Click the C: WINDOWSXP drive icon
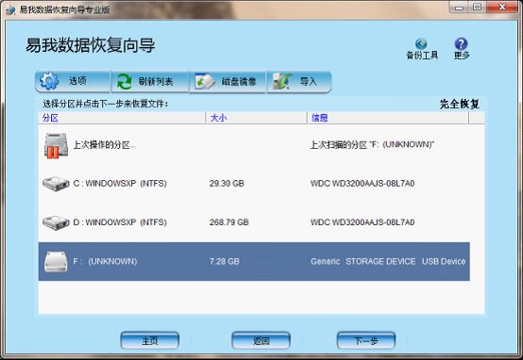This screenshot has height=360, width=523. point(56,184)
